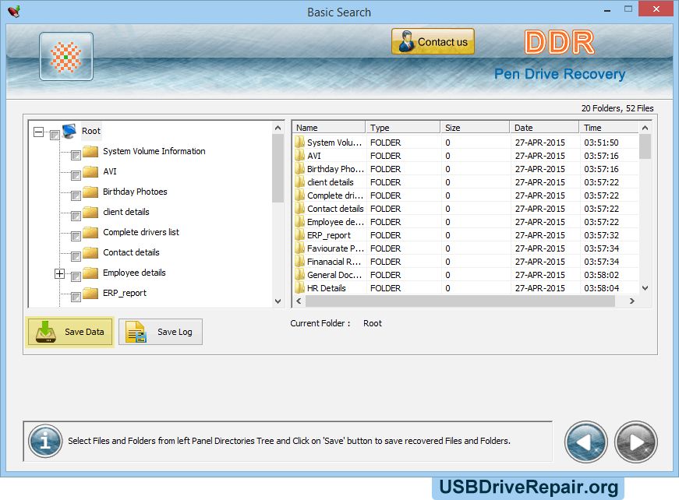Image resolution: width=679 pixels, height=500 pixels.
Task: Sort list by Date column header
Action: [544, 128]
